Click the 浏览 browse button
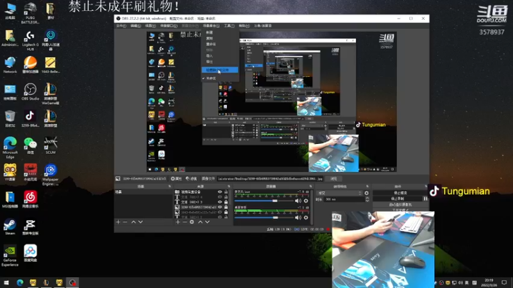The height and width of the screenshot is (288, 513). pos(333,179)
